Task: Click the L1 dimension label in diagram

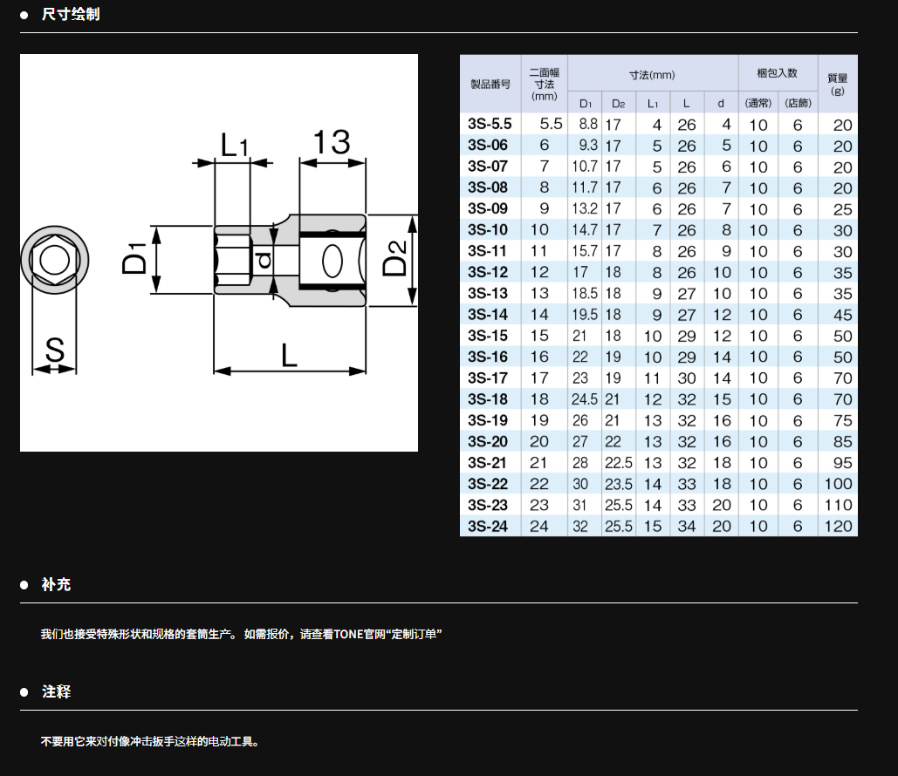Action: point(233,145)
